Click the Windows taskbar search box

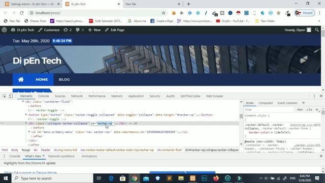point(52,178)
